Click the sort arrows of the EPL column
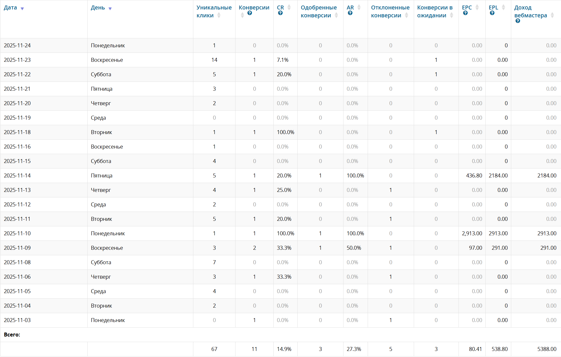The height and width of the screenshot is (357, 561). coord(503,8)
